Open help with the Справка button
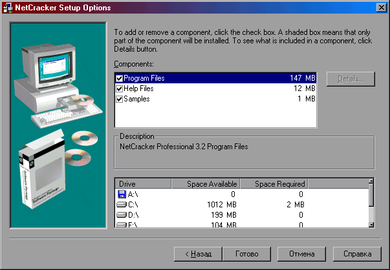This screenshot has width=390, height=270. [357, 254]
